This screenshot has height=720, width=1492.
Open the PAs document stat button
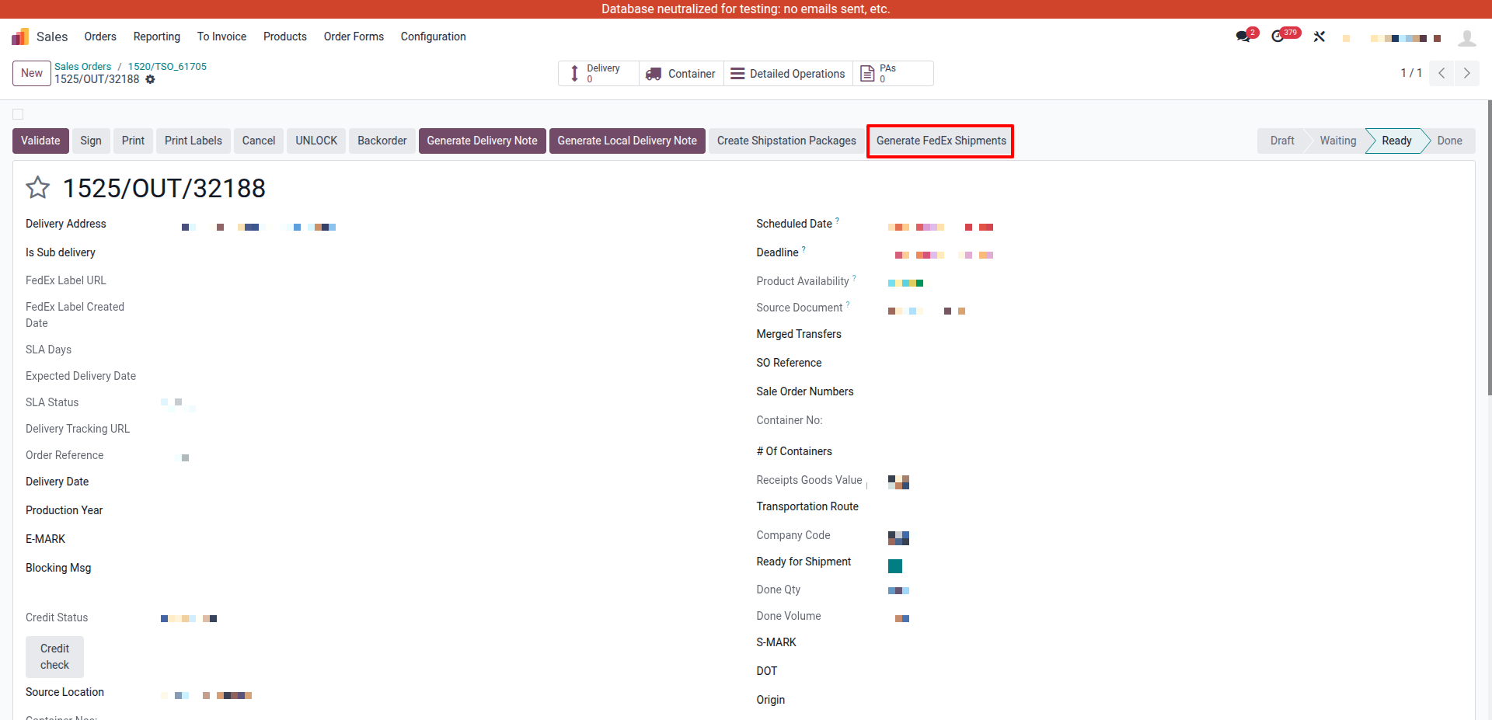(x=893, y=73)
